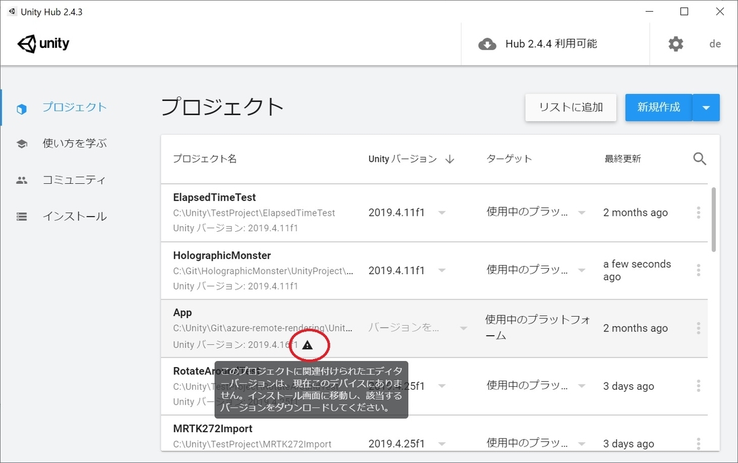This screenshot has width=738, height=463.
Task: Open MRTK272Import three-dot more menu
Action: [699, 444]
